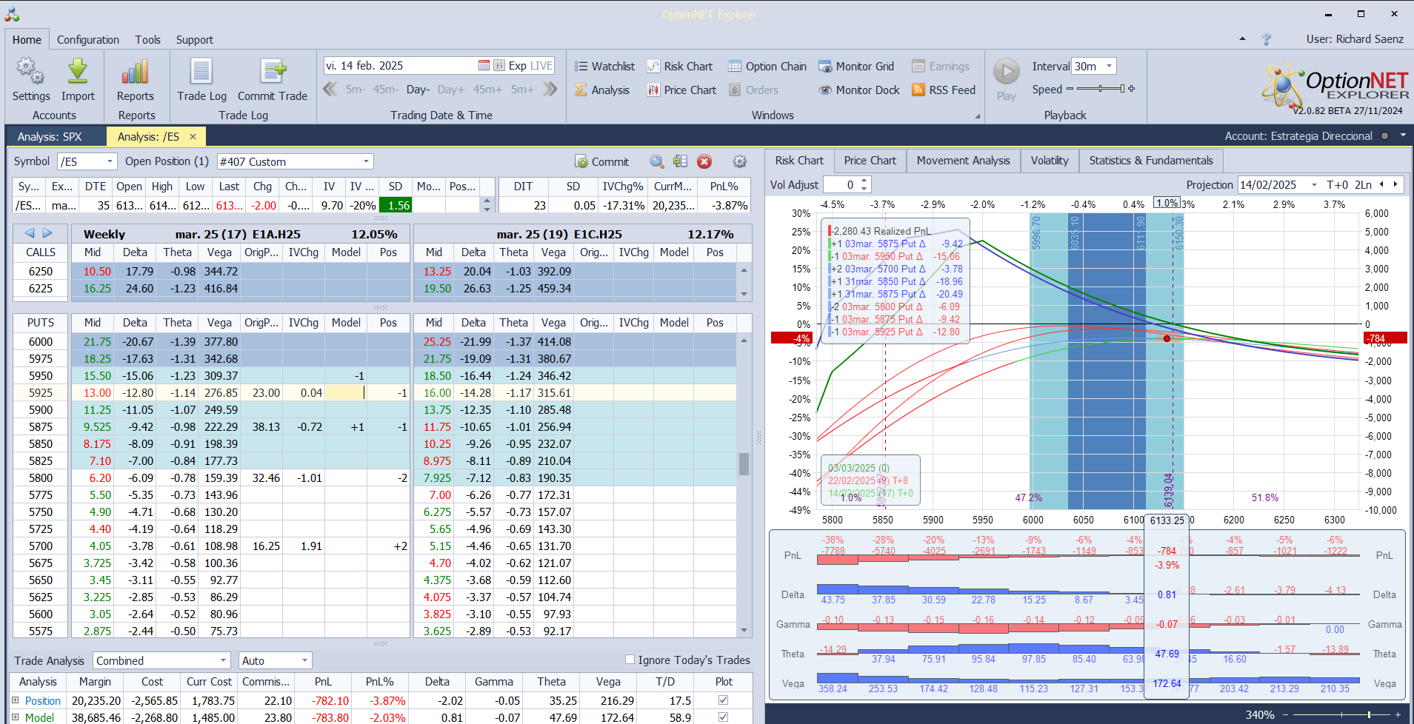This screenshot has height=724, width=1414.
Task: Open the Monitor Grid window
Action: pyautogui.click(x=856, y=67)
